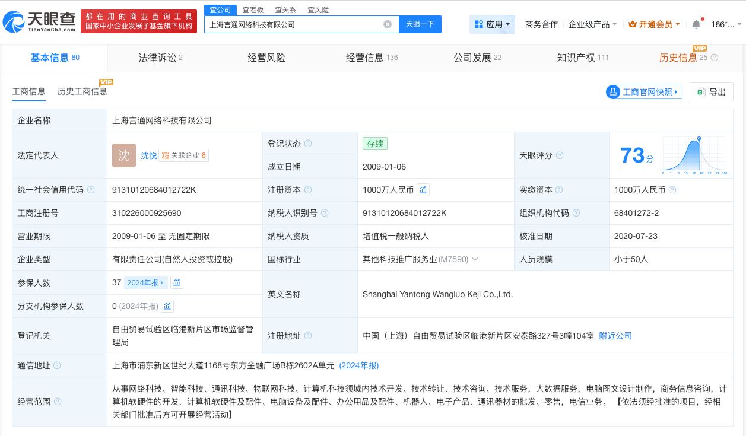Open chart icon next to 分支机构参保人数
The image size is (746, 436).
pyautogui.click(x=167, y=306)
